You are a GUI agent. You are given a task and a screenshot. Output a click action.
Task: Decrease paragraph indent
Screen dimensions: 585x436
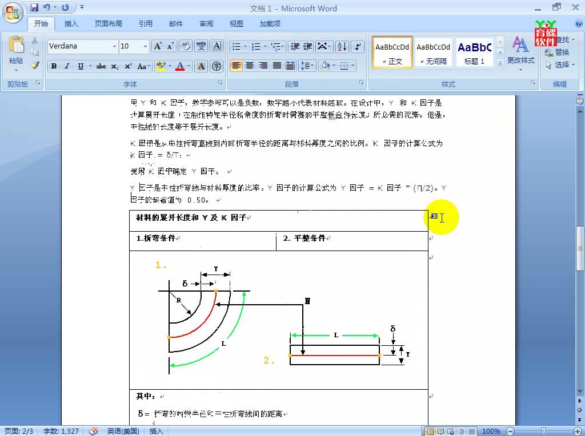(295, 46)
